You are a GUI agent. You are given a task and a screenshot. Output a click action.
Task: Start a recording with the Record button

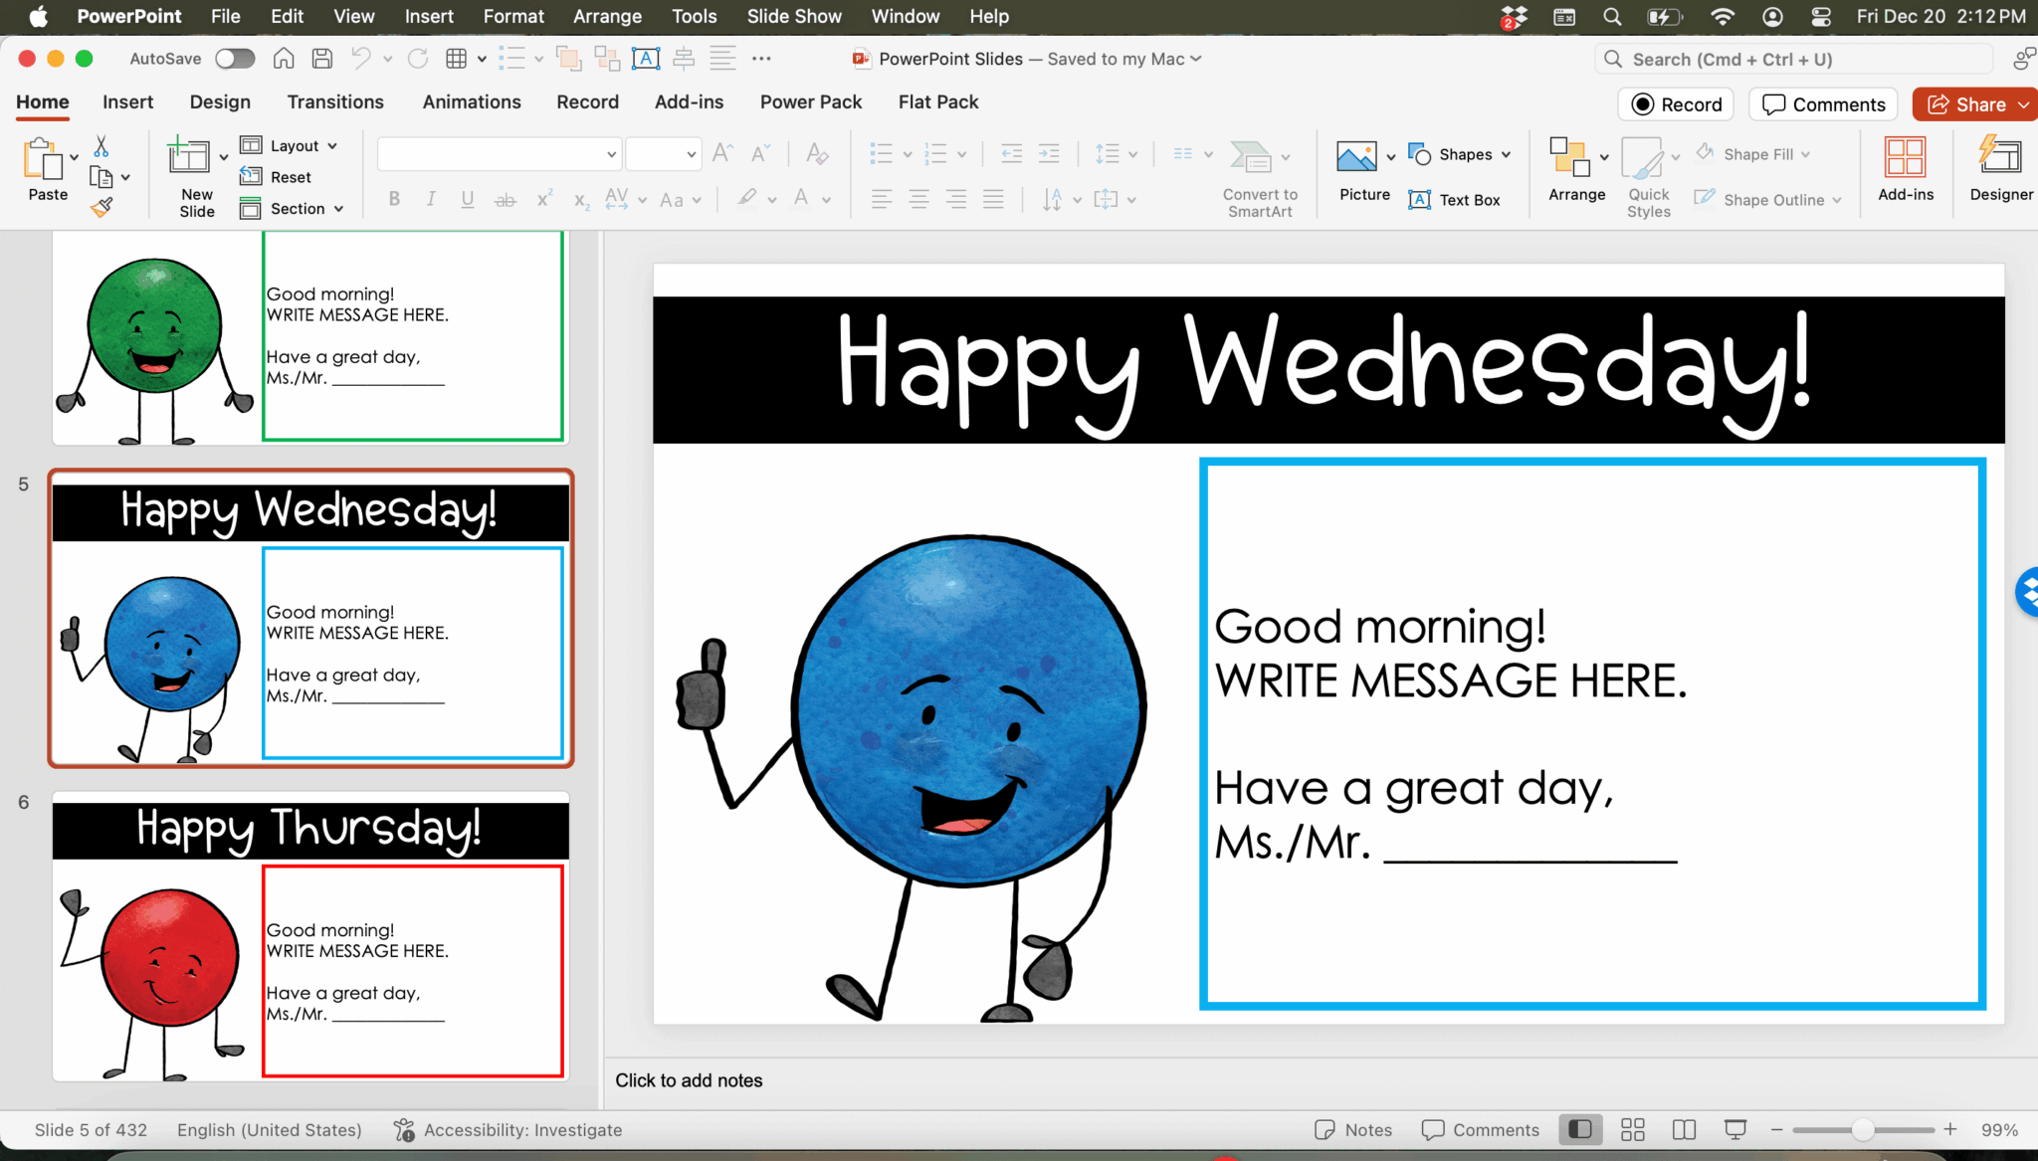(x=1676, y=103)
